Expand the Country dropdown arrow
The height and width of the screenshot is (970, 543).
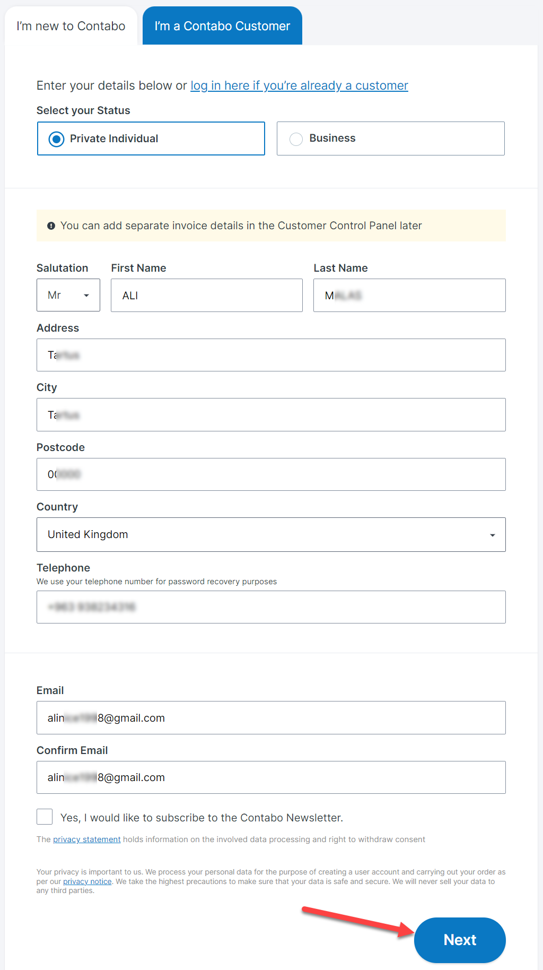[492, 535]
